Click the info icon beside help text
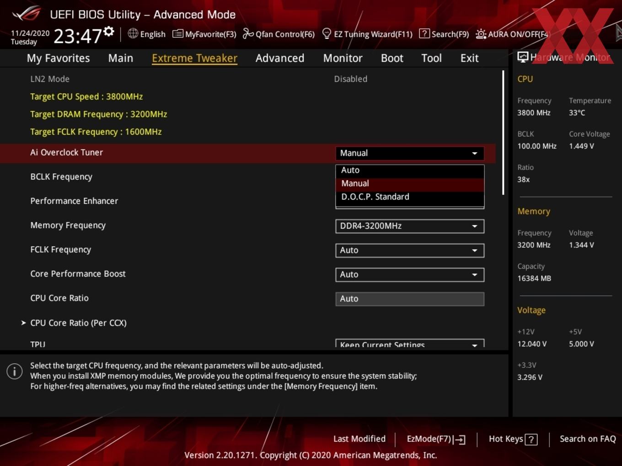 pyautogui.click(x=15, y=371)
